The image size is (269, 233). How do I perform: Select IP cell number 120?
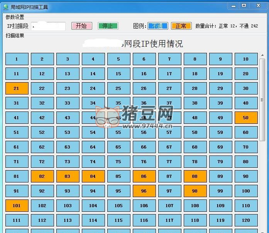click(x=246, y=220)
